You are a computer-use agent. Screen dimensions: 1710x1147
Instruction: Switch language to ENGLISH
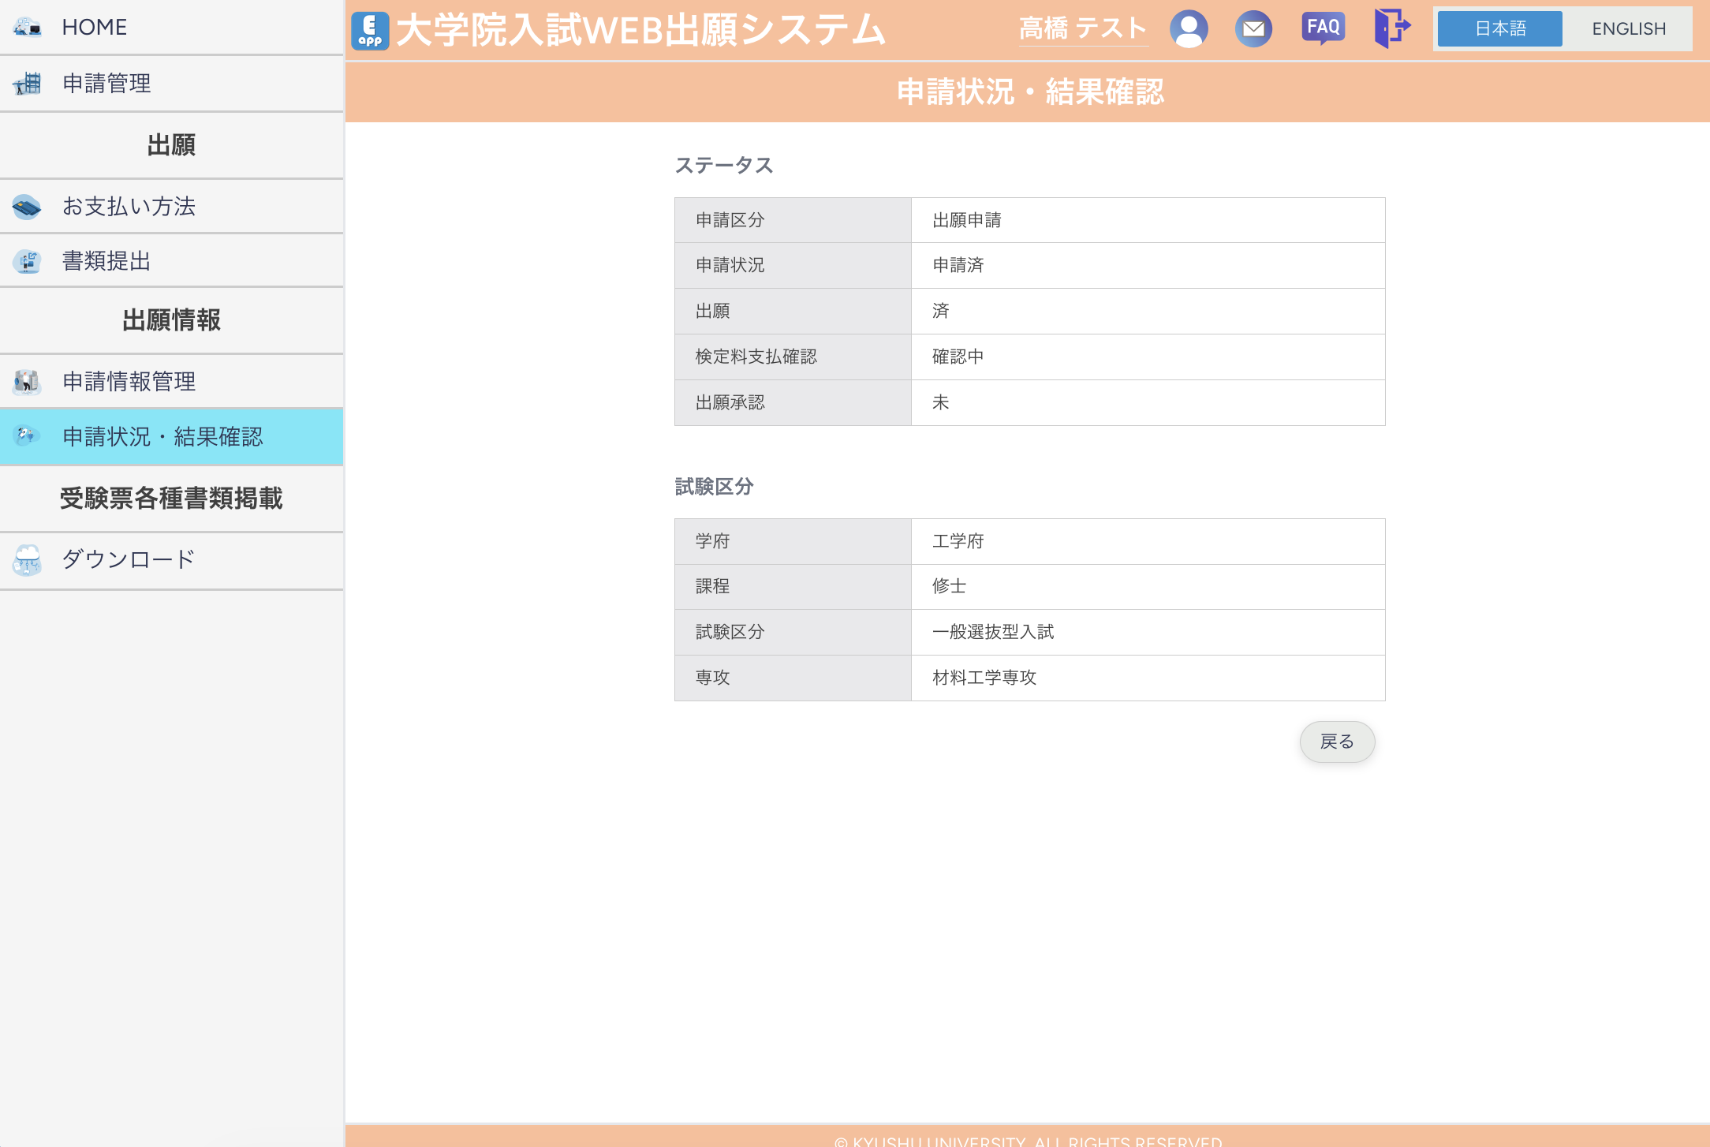[1628, 29]
